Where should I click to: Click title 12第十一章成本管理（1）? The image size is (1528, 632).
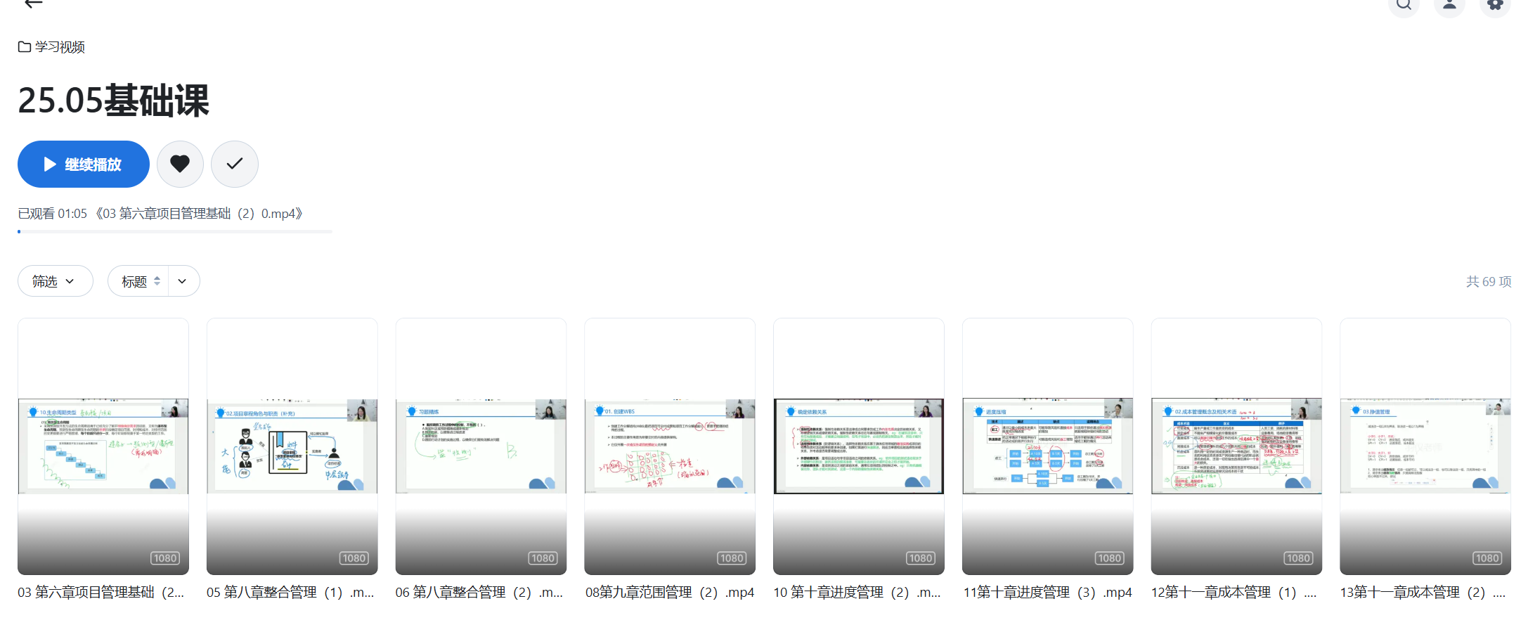[1234, 593]
